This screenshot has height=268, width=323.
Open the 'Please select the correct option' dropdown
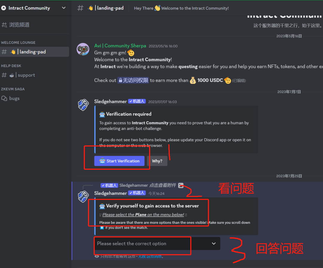pyautogui.click(x=157, y=244)
